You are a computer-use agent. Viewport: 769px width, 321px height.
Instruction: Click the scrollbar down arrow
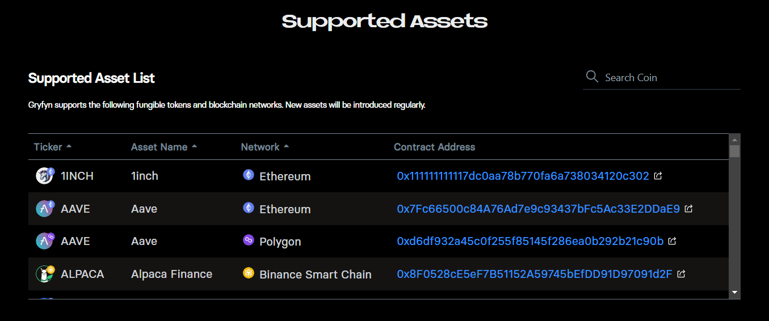tap(734, 292)
